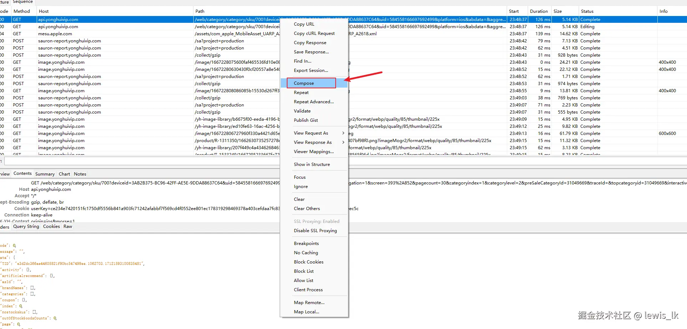The image size is (687, 329).
Task: Click the "brandNames" line in the JSON response
Action: pyautogui.click(x=18, y=288)
